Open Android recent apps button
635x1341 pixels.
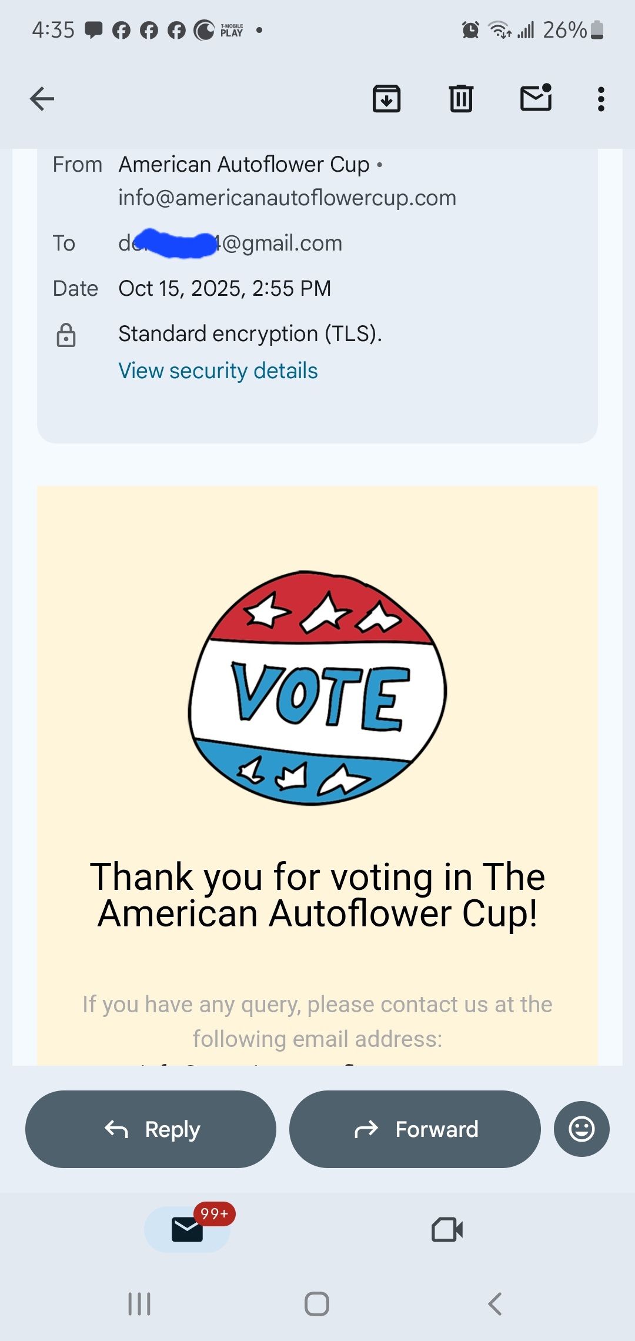point(139,1304)
